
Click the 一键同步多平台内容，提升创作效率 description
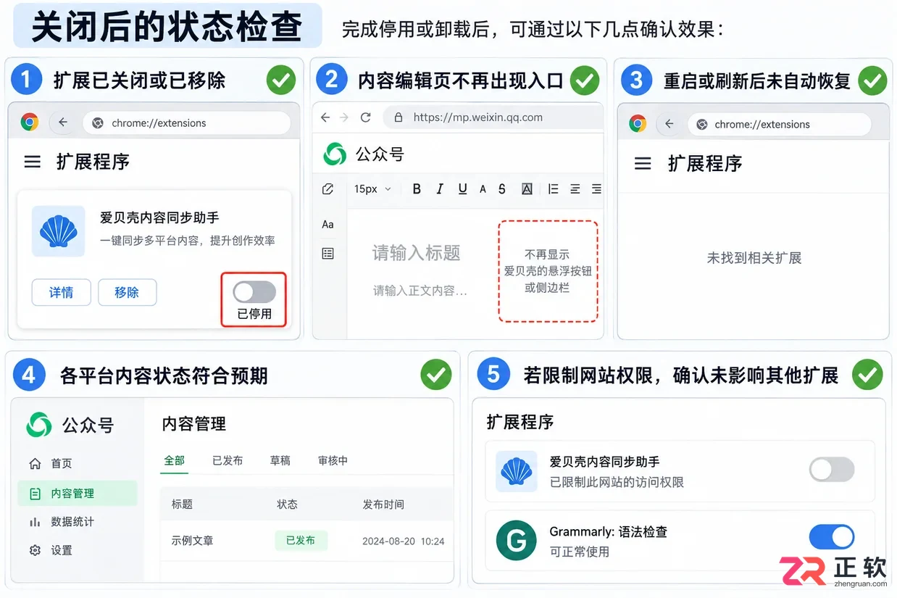(x=187, y=241)
